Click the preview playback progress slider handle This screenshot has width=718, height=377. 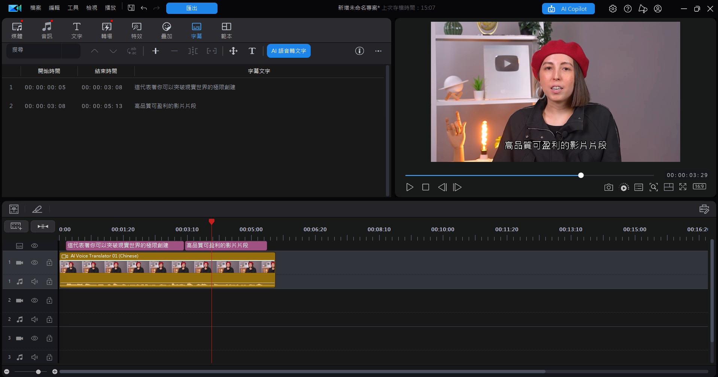pos(581,175)
